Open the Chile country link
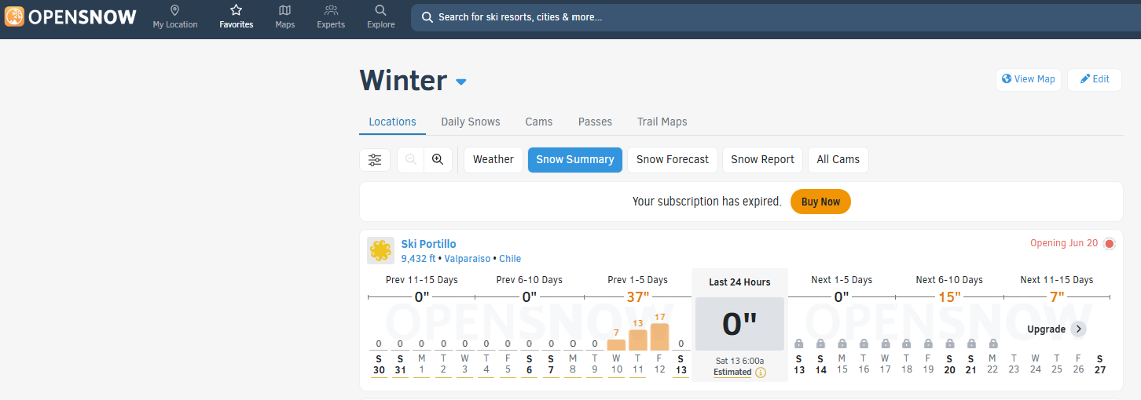This screenshot has width=1141, height=400. [x=510, y=258]
